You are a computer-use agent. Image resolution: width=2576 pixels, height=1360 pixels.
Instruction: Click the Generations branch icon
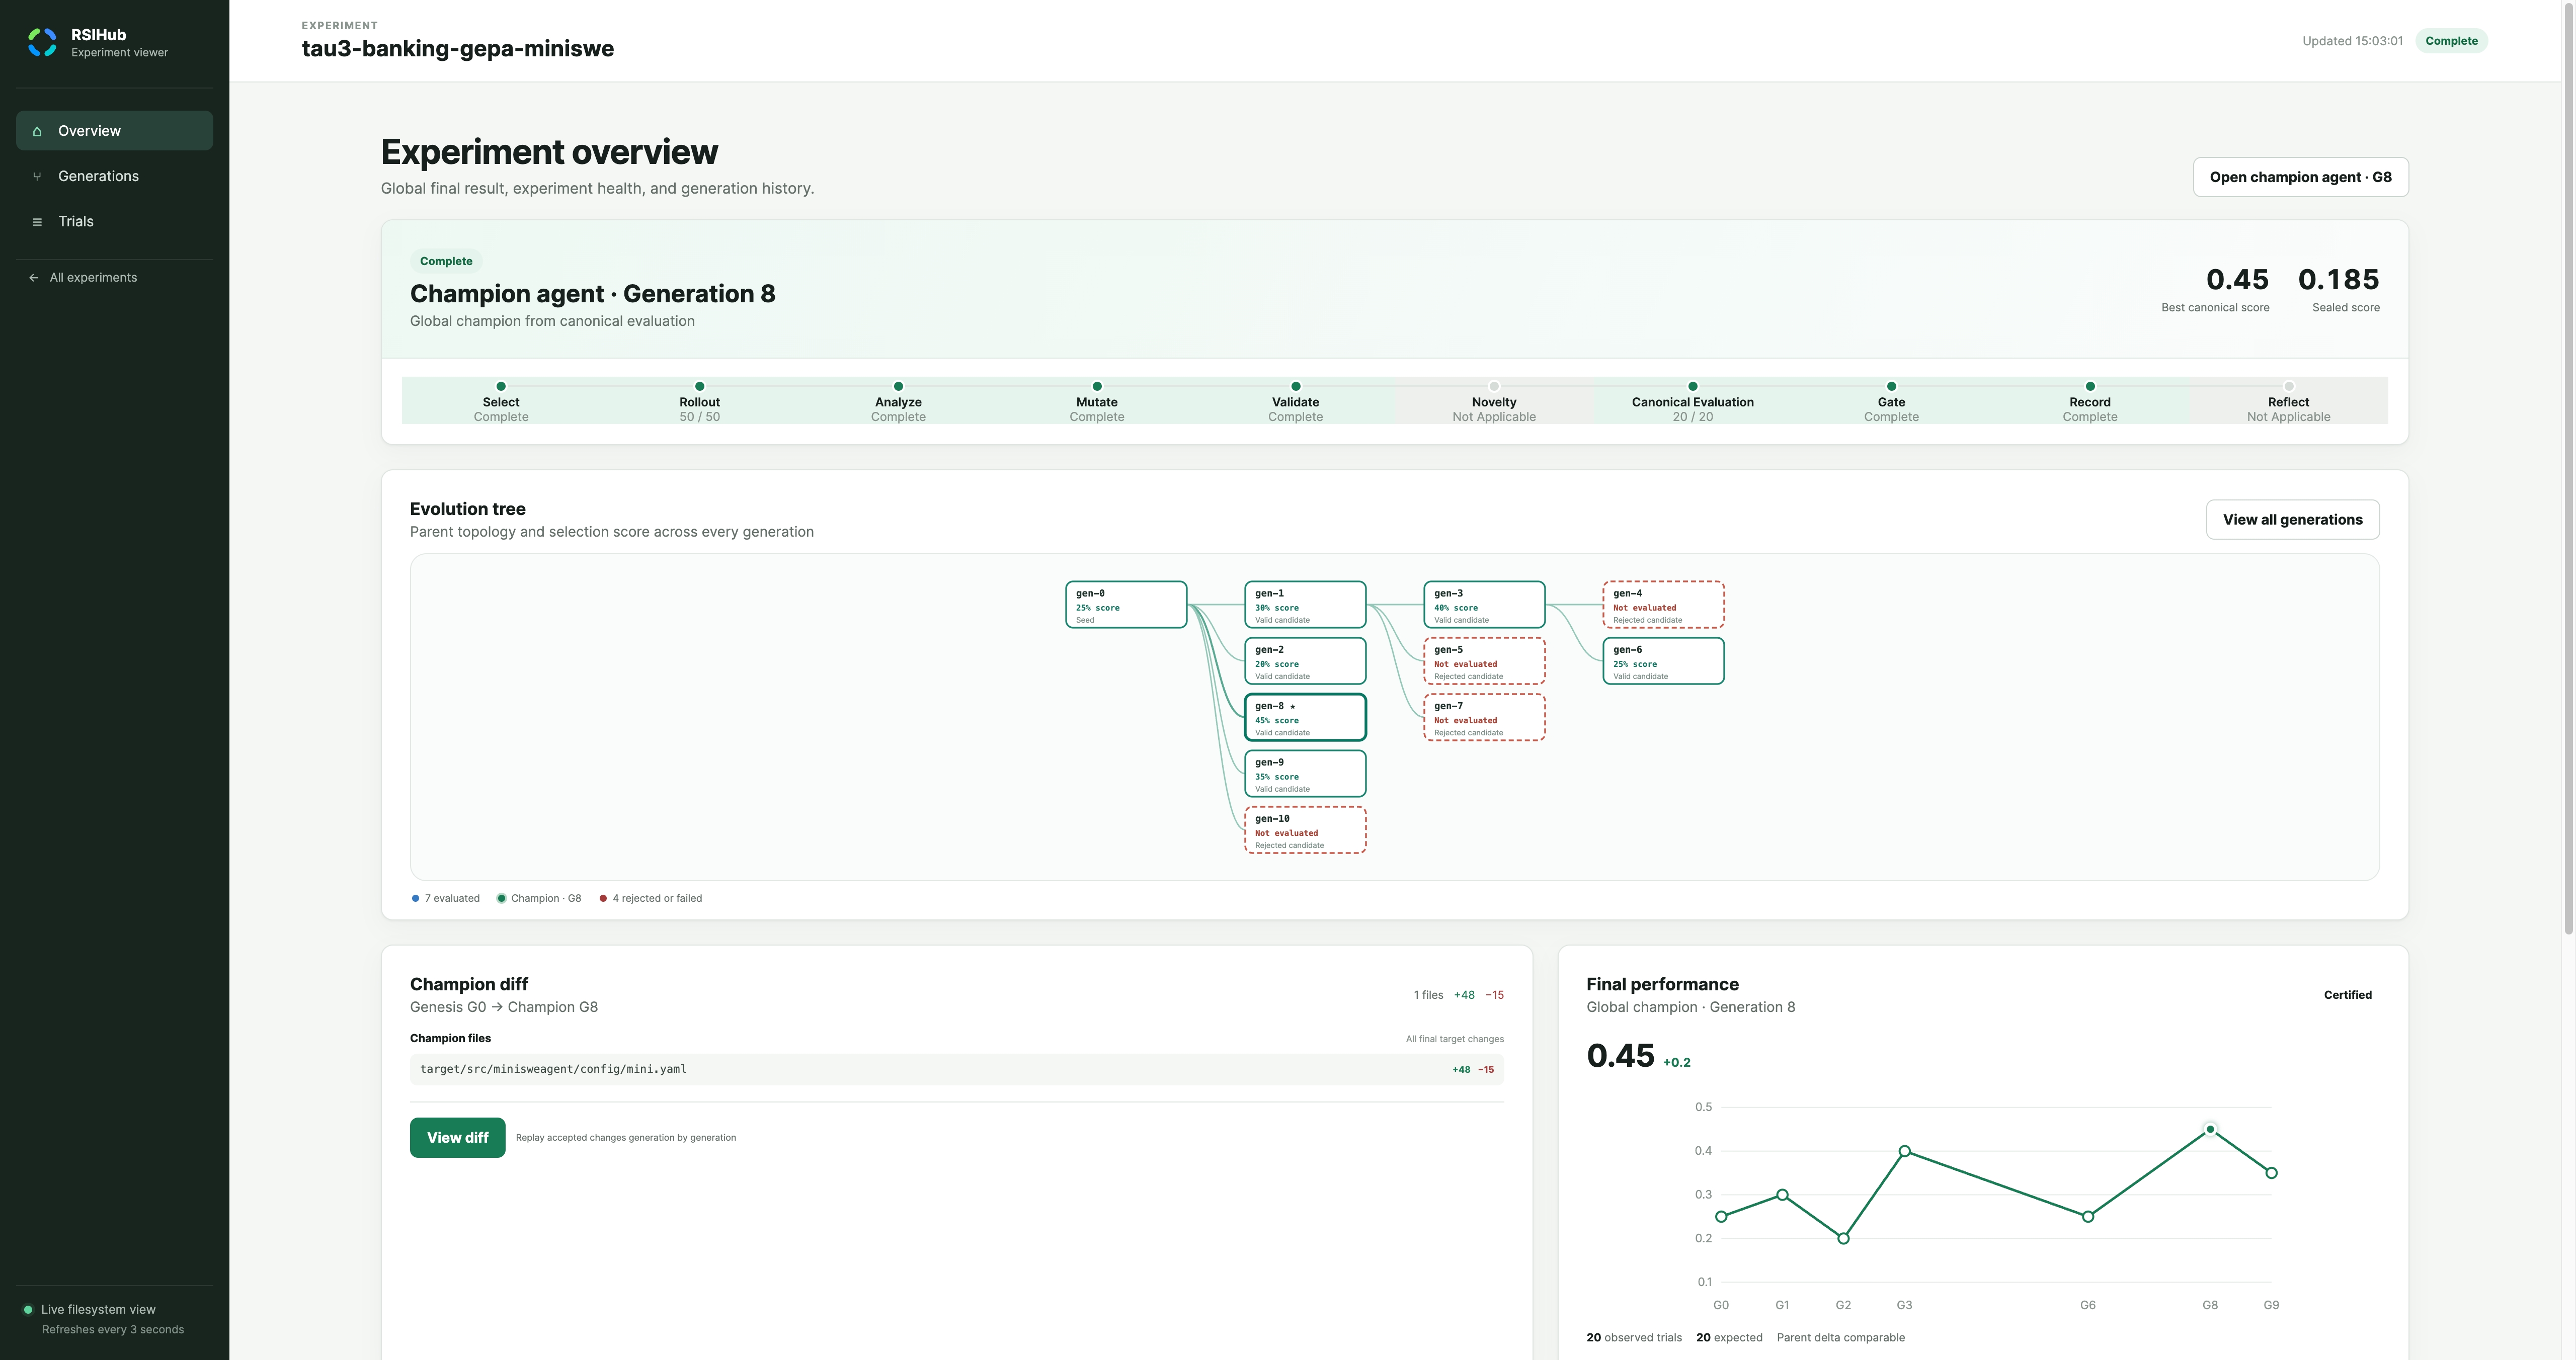point(37,176)
